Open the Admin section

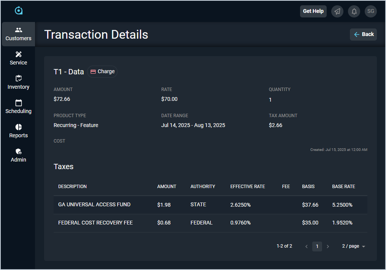coord(18,155)
